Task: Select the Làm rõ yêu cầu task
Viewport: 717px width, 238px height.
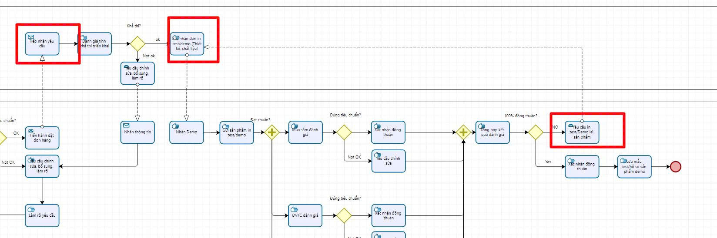Action: point(42,216)
